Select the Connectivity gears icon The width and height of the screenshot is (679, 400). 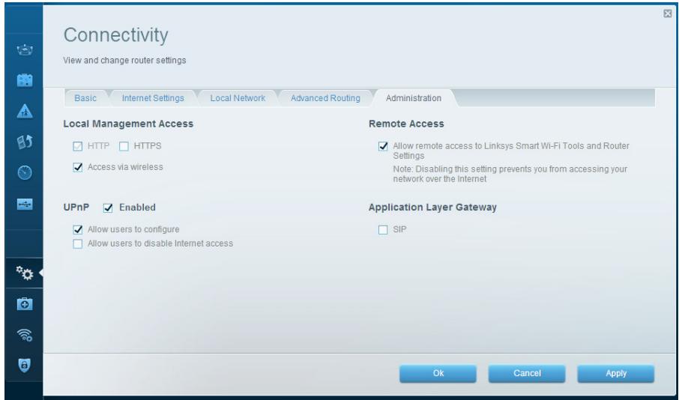click(x=25, y=273)
